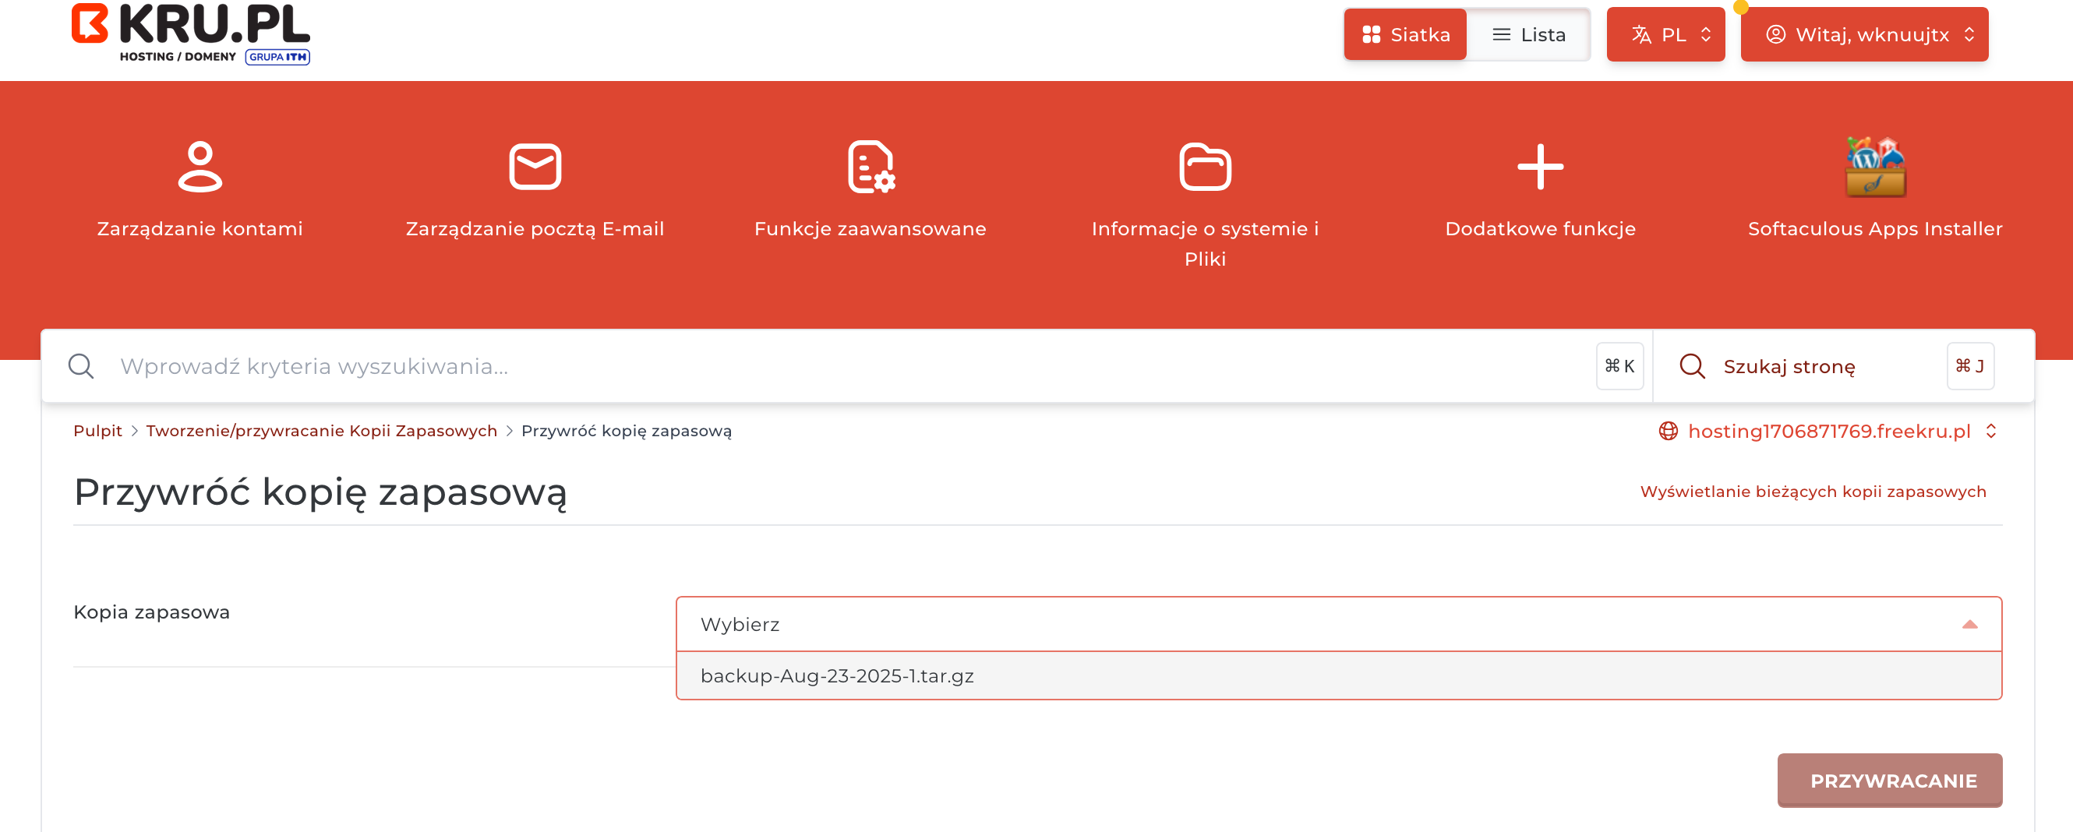The height and width of the screenshot is (832, 2073).
Task: Open Tworzenie/przywracanie Kopii Zapasowych breadcrumb
Action: (x=321, y=432)
